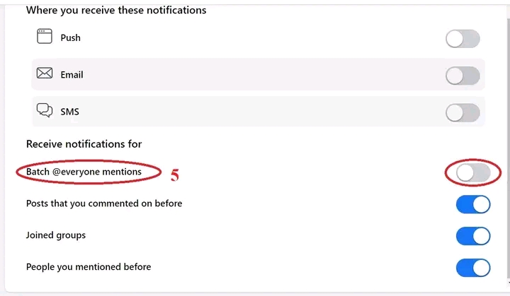
Task: Turn on the Email notifications switch
Action: (463, 76)
